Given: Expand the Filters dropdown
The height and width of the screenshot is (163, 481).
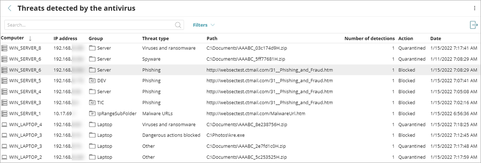Looking at the screenshot, I should [x=204, y=25].
